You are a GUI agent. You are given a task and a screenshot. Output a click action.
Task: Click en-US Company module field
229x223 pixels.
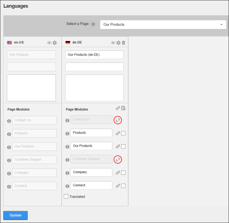[x=34, y=173]
